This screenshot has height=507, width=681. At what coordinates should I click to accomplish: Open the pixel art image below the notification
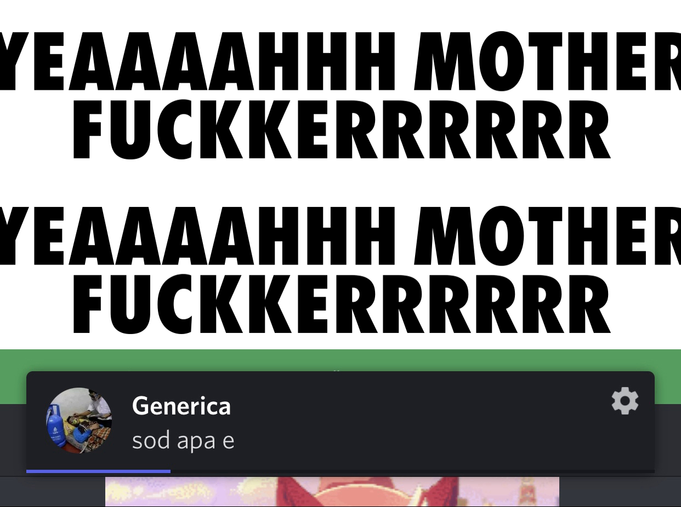point(332,491)
